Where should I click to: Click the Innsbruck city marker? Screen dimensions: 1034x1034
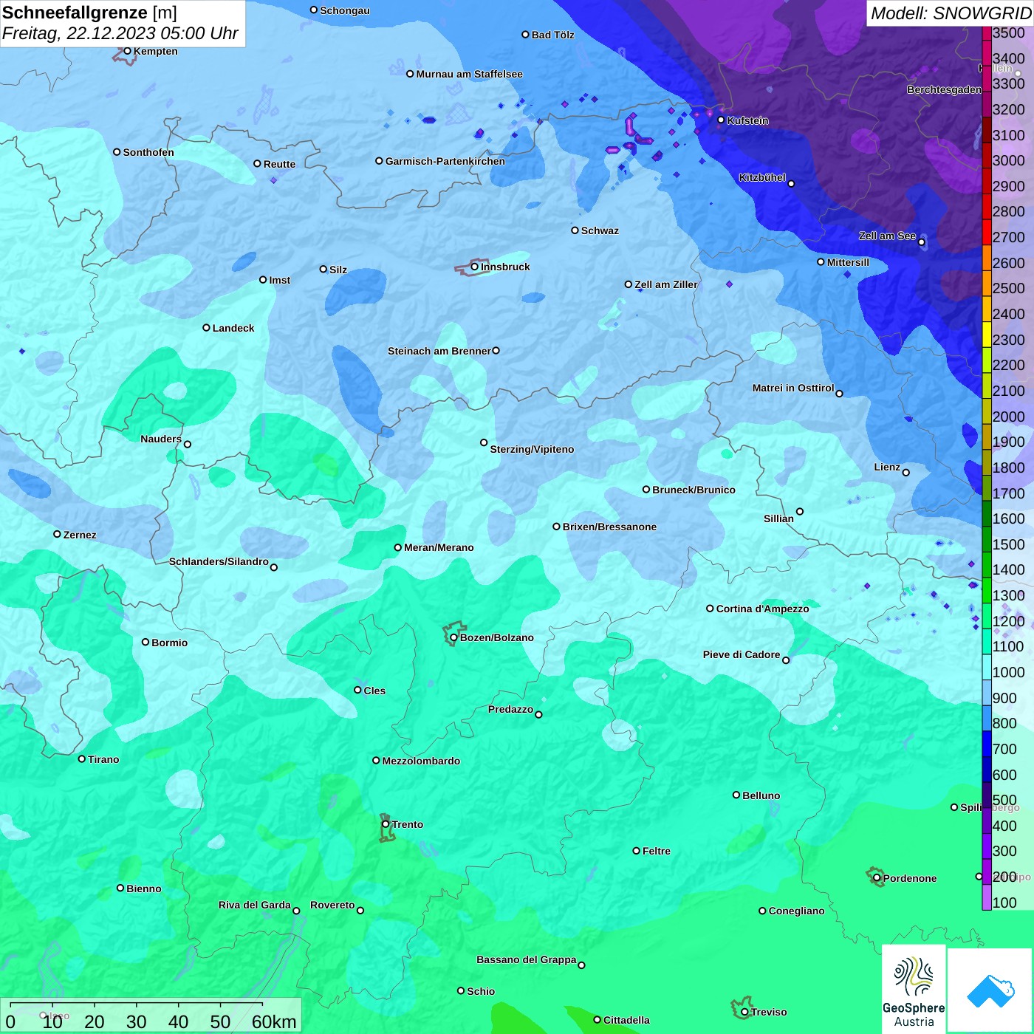[x=475, y=267]
